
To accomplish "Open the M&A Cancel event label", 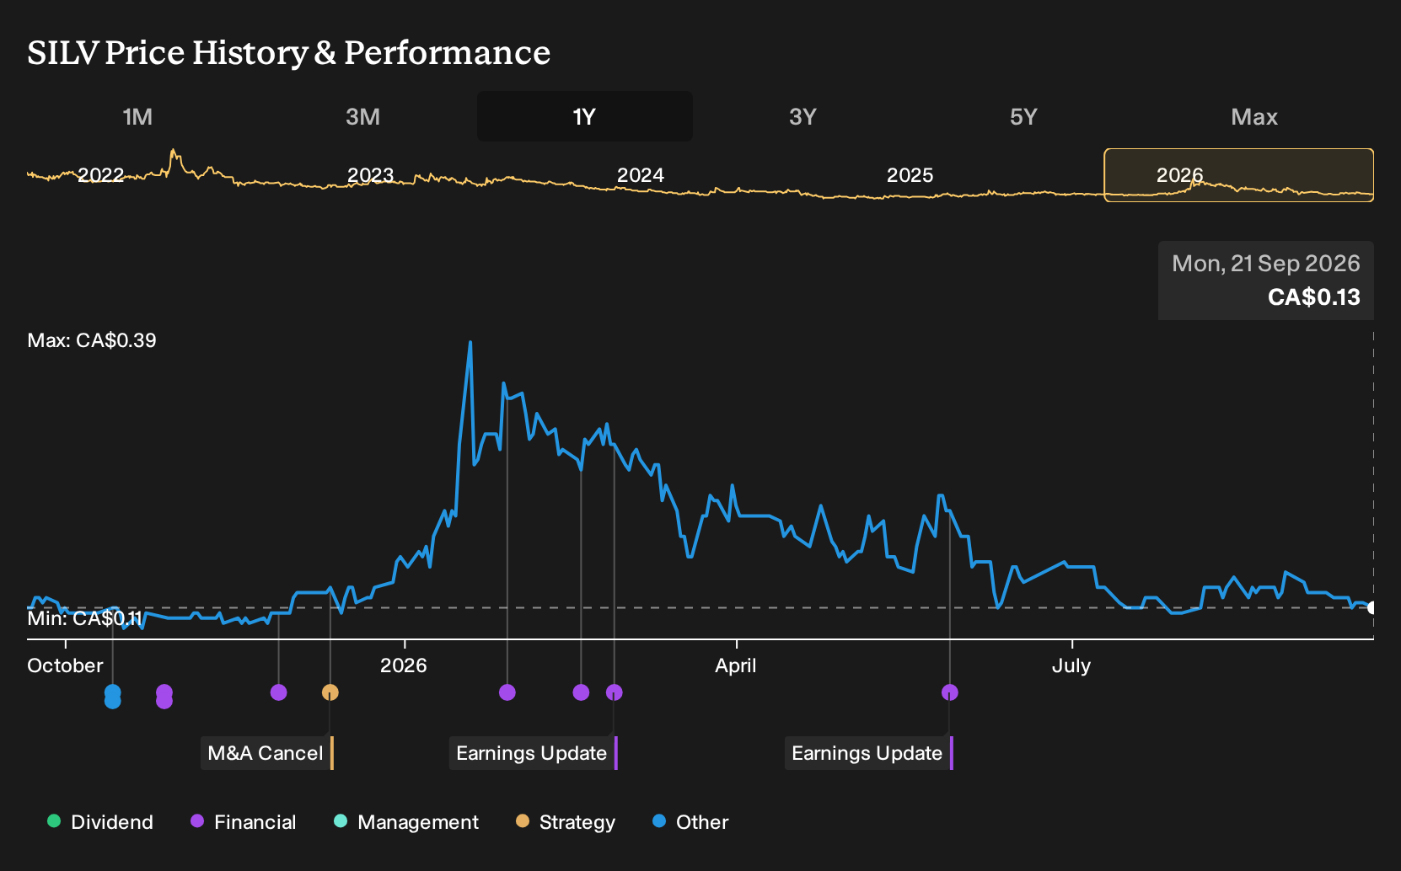I will tap(266, 753).
